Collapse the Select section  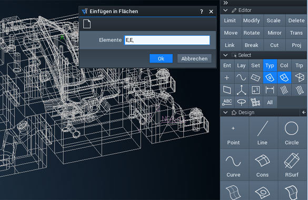[x=225, y=55]
